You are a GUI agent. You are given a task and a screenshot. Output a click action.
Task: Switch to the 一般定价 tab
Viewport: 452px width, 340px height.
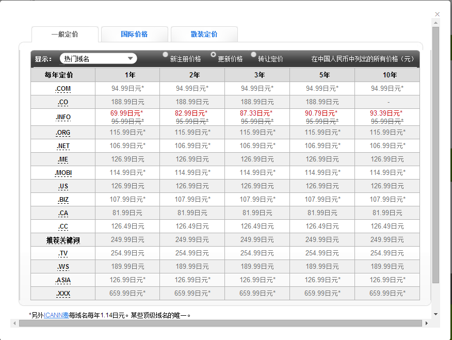tap(65, 34)
